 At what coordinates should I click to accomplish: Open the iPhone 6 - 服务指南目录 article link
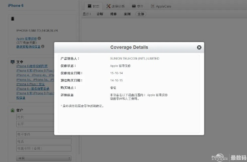pos(33,88)
